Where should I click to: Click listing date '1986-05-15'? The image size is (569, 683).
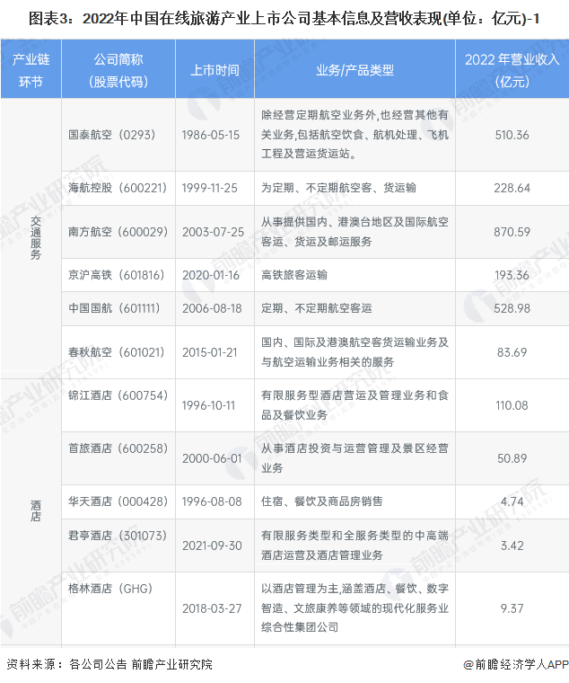coord(211,135)
